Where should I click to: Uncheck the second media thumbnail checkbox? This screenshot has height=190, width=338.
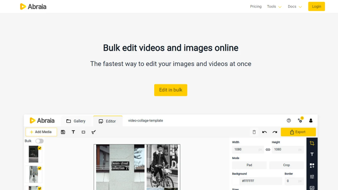pyautogui.click(x=40, y=168)
